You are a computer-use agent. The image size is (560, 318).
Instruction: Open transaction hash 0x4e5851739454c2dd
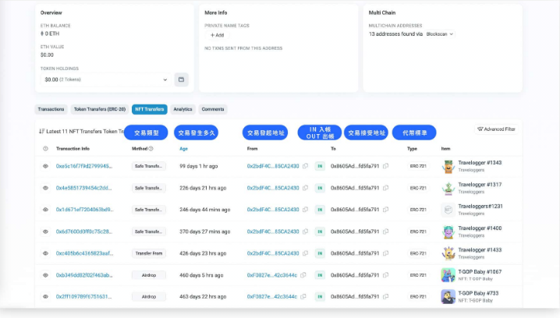click(83, 188)
